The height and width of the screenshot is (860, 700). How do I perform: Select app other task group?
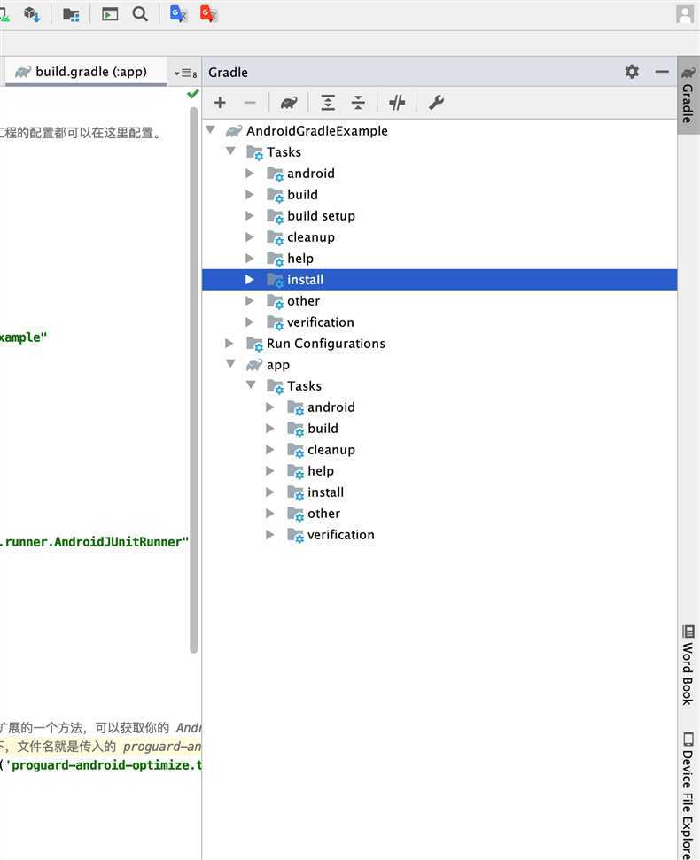click(323, 514)
